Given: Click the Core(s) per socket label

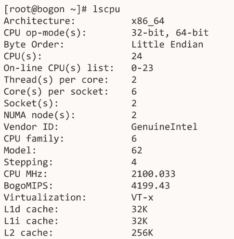Looking at the screenshot, I should (x=56, y=92).
